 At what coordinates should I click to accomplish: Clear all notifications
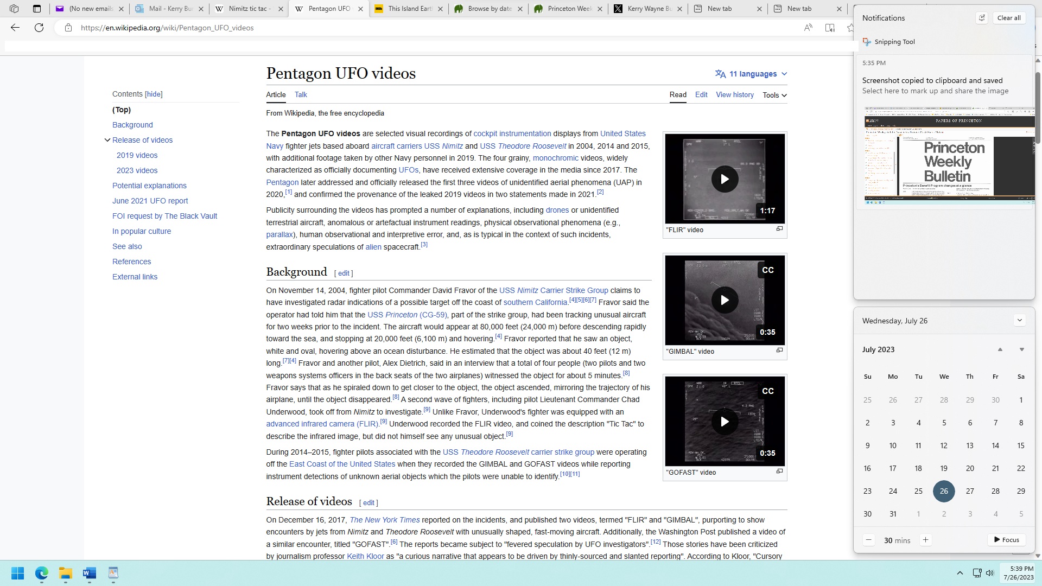click(1008, 18)
